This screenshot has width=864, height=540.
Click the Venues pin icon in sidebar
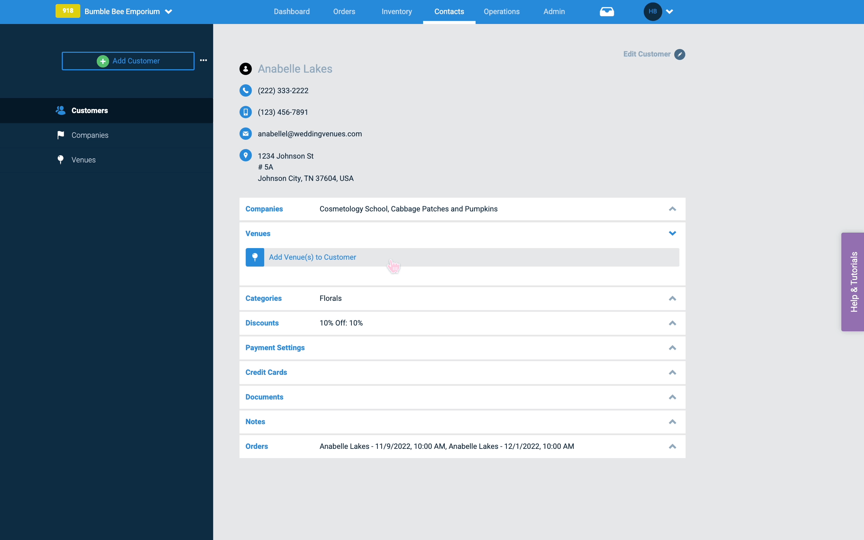coord(60,160)
